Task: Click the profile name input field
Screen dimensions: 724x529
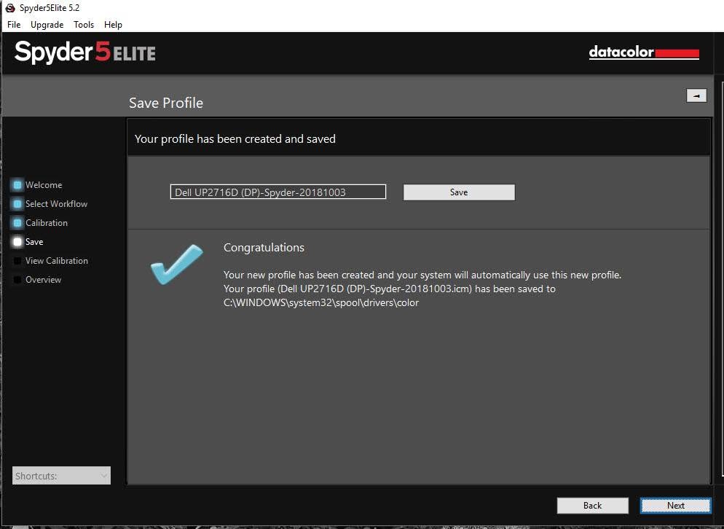Action: pyautogui.click(x=278, y=192)
